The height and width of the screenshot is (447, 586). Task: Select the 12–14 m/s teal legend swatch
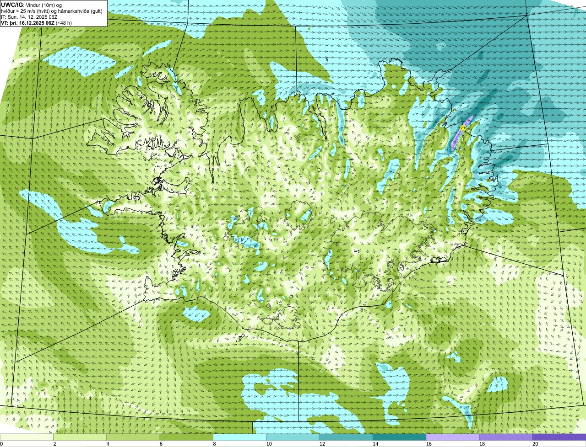346,437
